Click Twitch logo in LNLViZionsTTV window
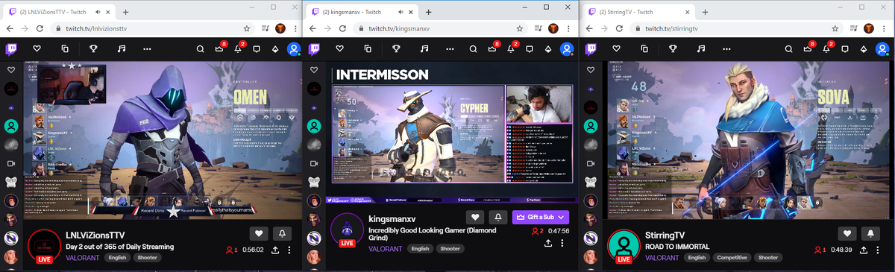Image resolution: width=895 pixels, height=272 pixels. [x=11, y=49]
